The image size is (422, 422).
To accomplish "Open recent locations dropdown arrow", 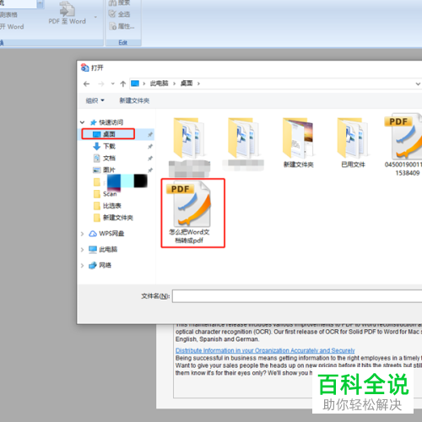I will 113,84.
